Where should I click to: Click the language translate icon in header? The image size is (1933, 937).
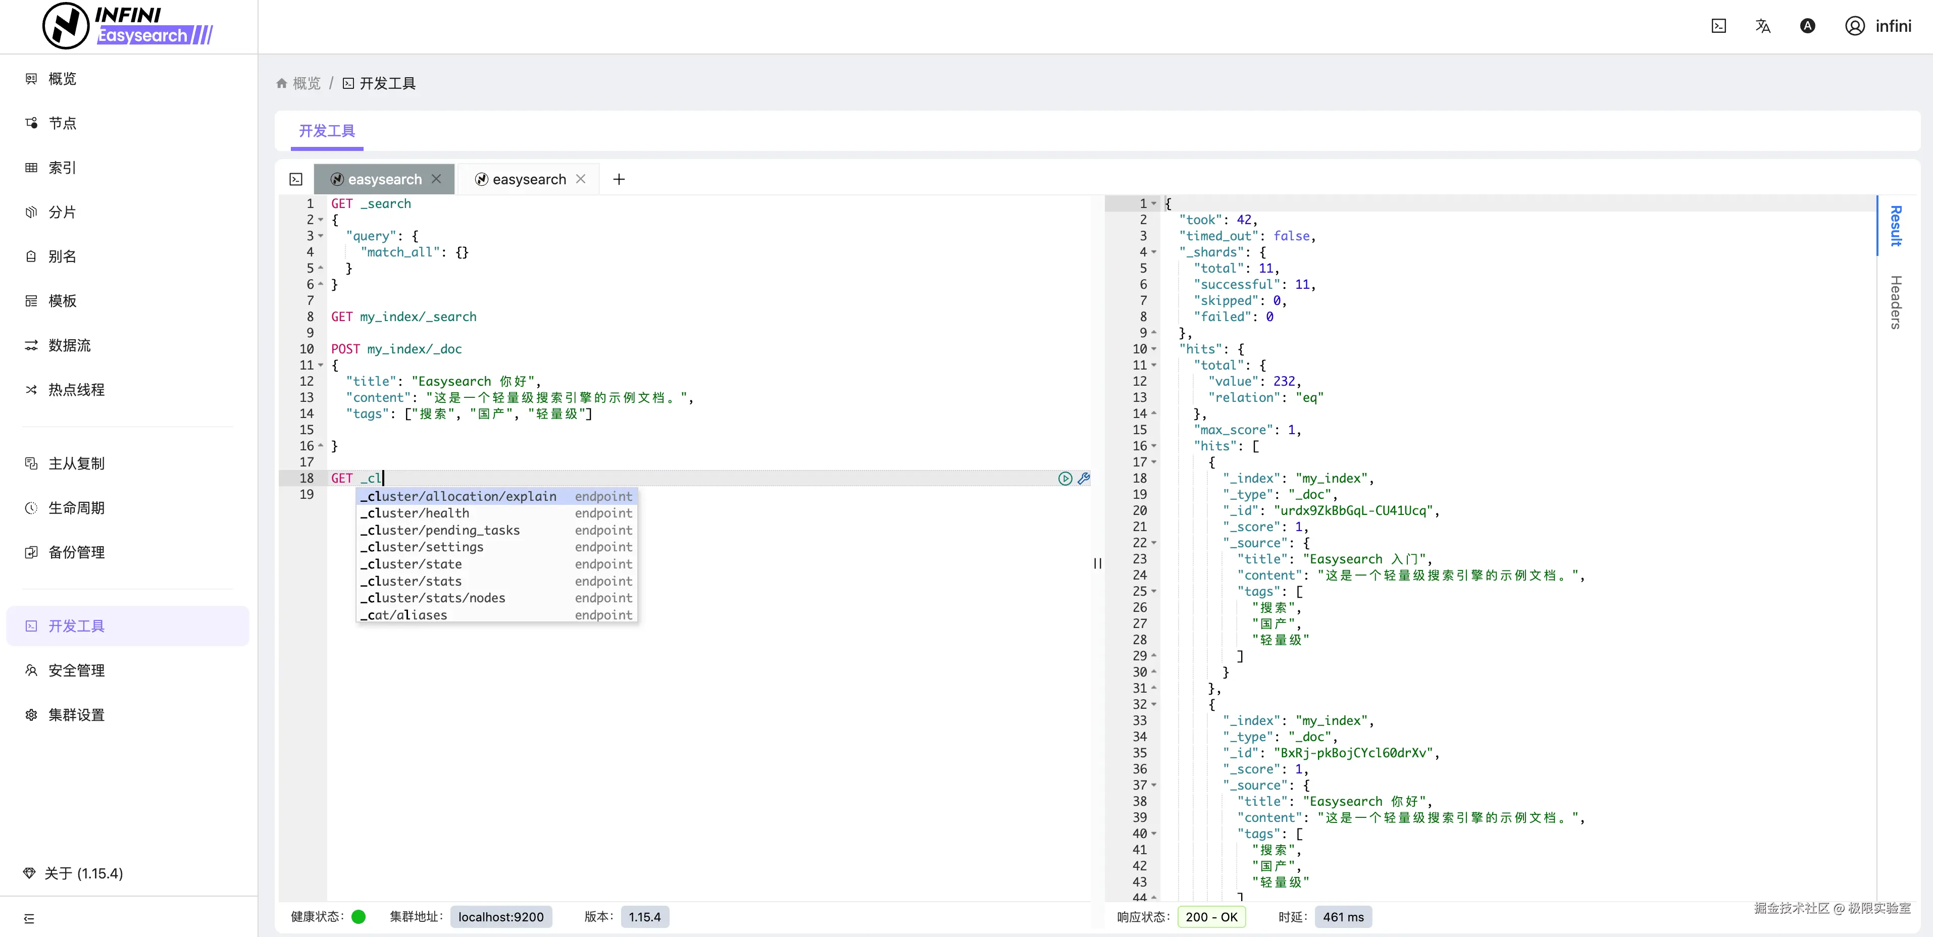click(1763, 26)
